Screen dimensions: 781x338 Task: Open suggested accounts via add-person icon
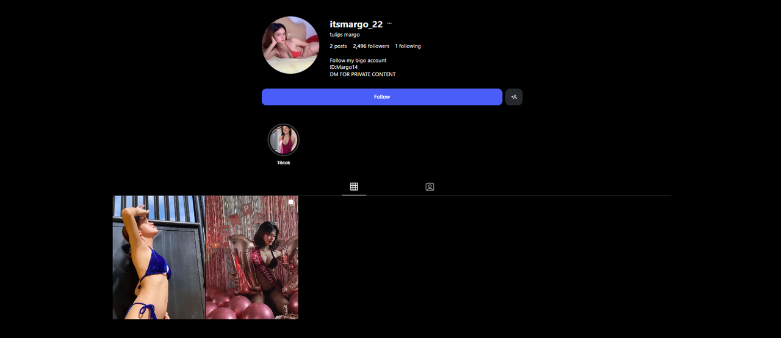point(514,97)
